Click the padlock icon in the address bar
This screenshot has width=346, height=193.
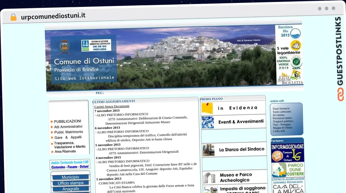click(14, 17)
